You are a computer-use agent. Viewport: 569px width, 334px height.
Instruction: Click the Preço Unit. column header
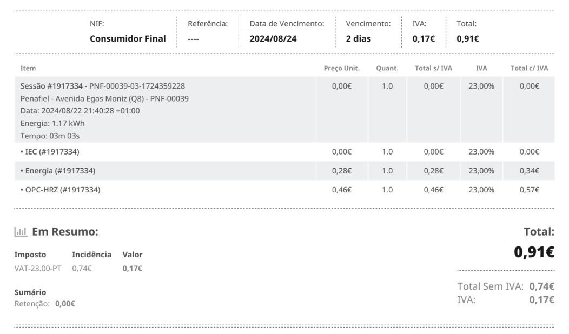tap(341, 68)
